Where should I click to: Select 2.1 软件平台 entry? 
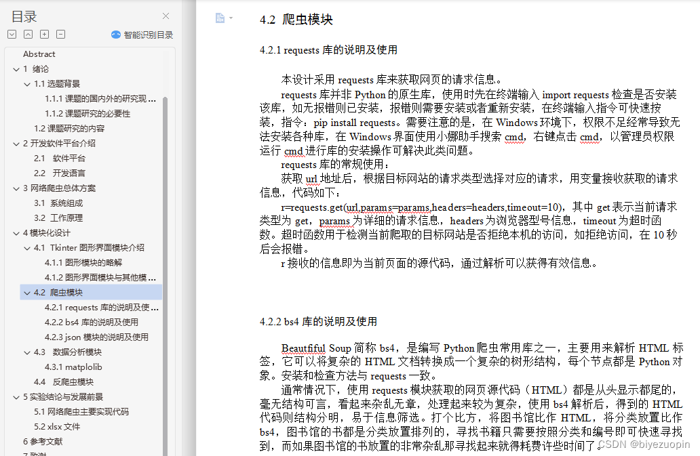pos(60,159)
